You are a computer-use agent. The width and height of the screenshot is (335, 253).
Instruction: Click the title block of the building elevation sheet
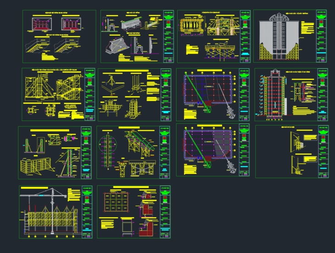pos(322,36)
